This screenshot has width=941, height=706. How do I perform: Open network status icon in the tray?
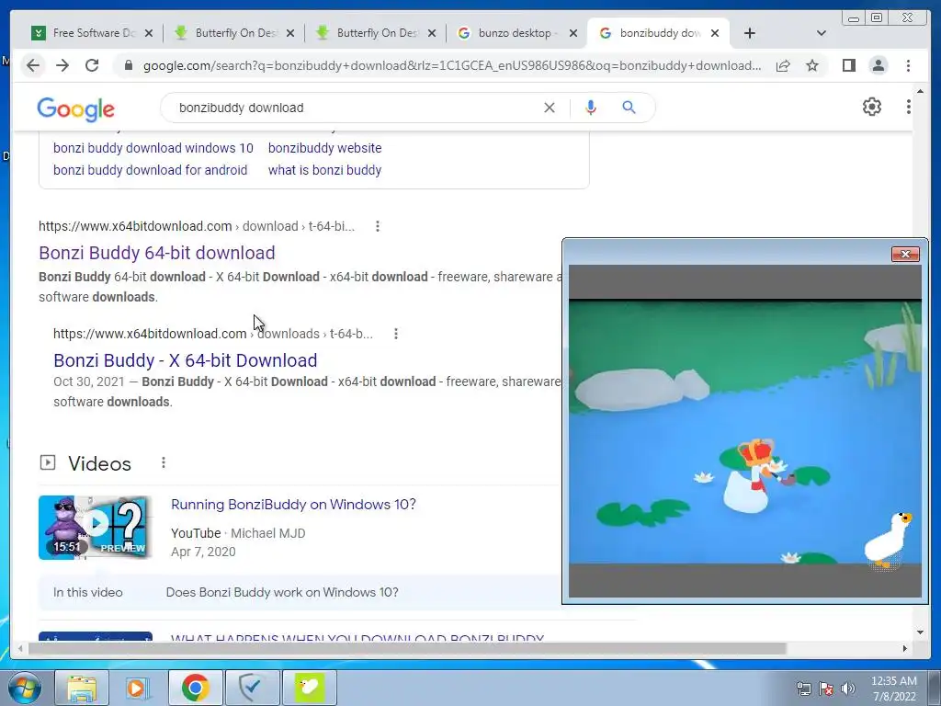coord(803,688)
